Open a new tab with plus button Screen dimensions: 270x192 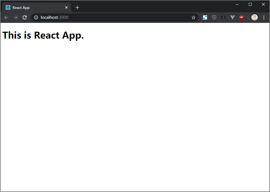point(77,7)
